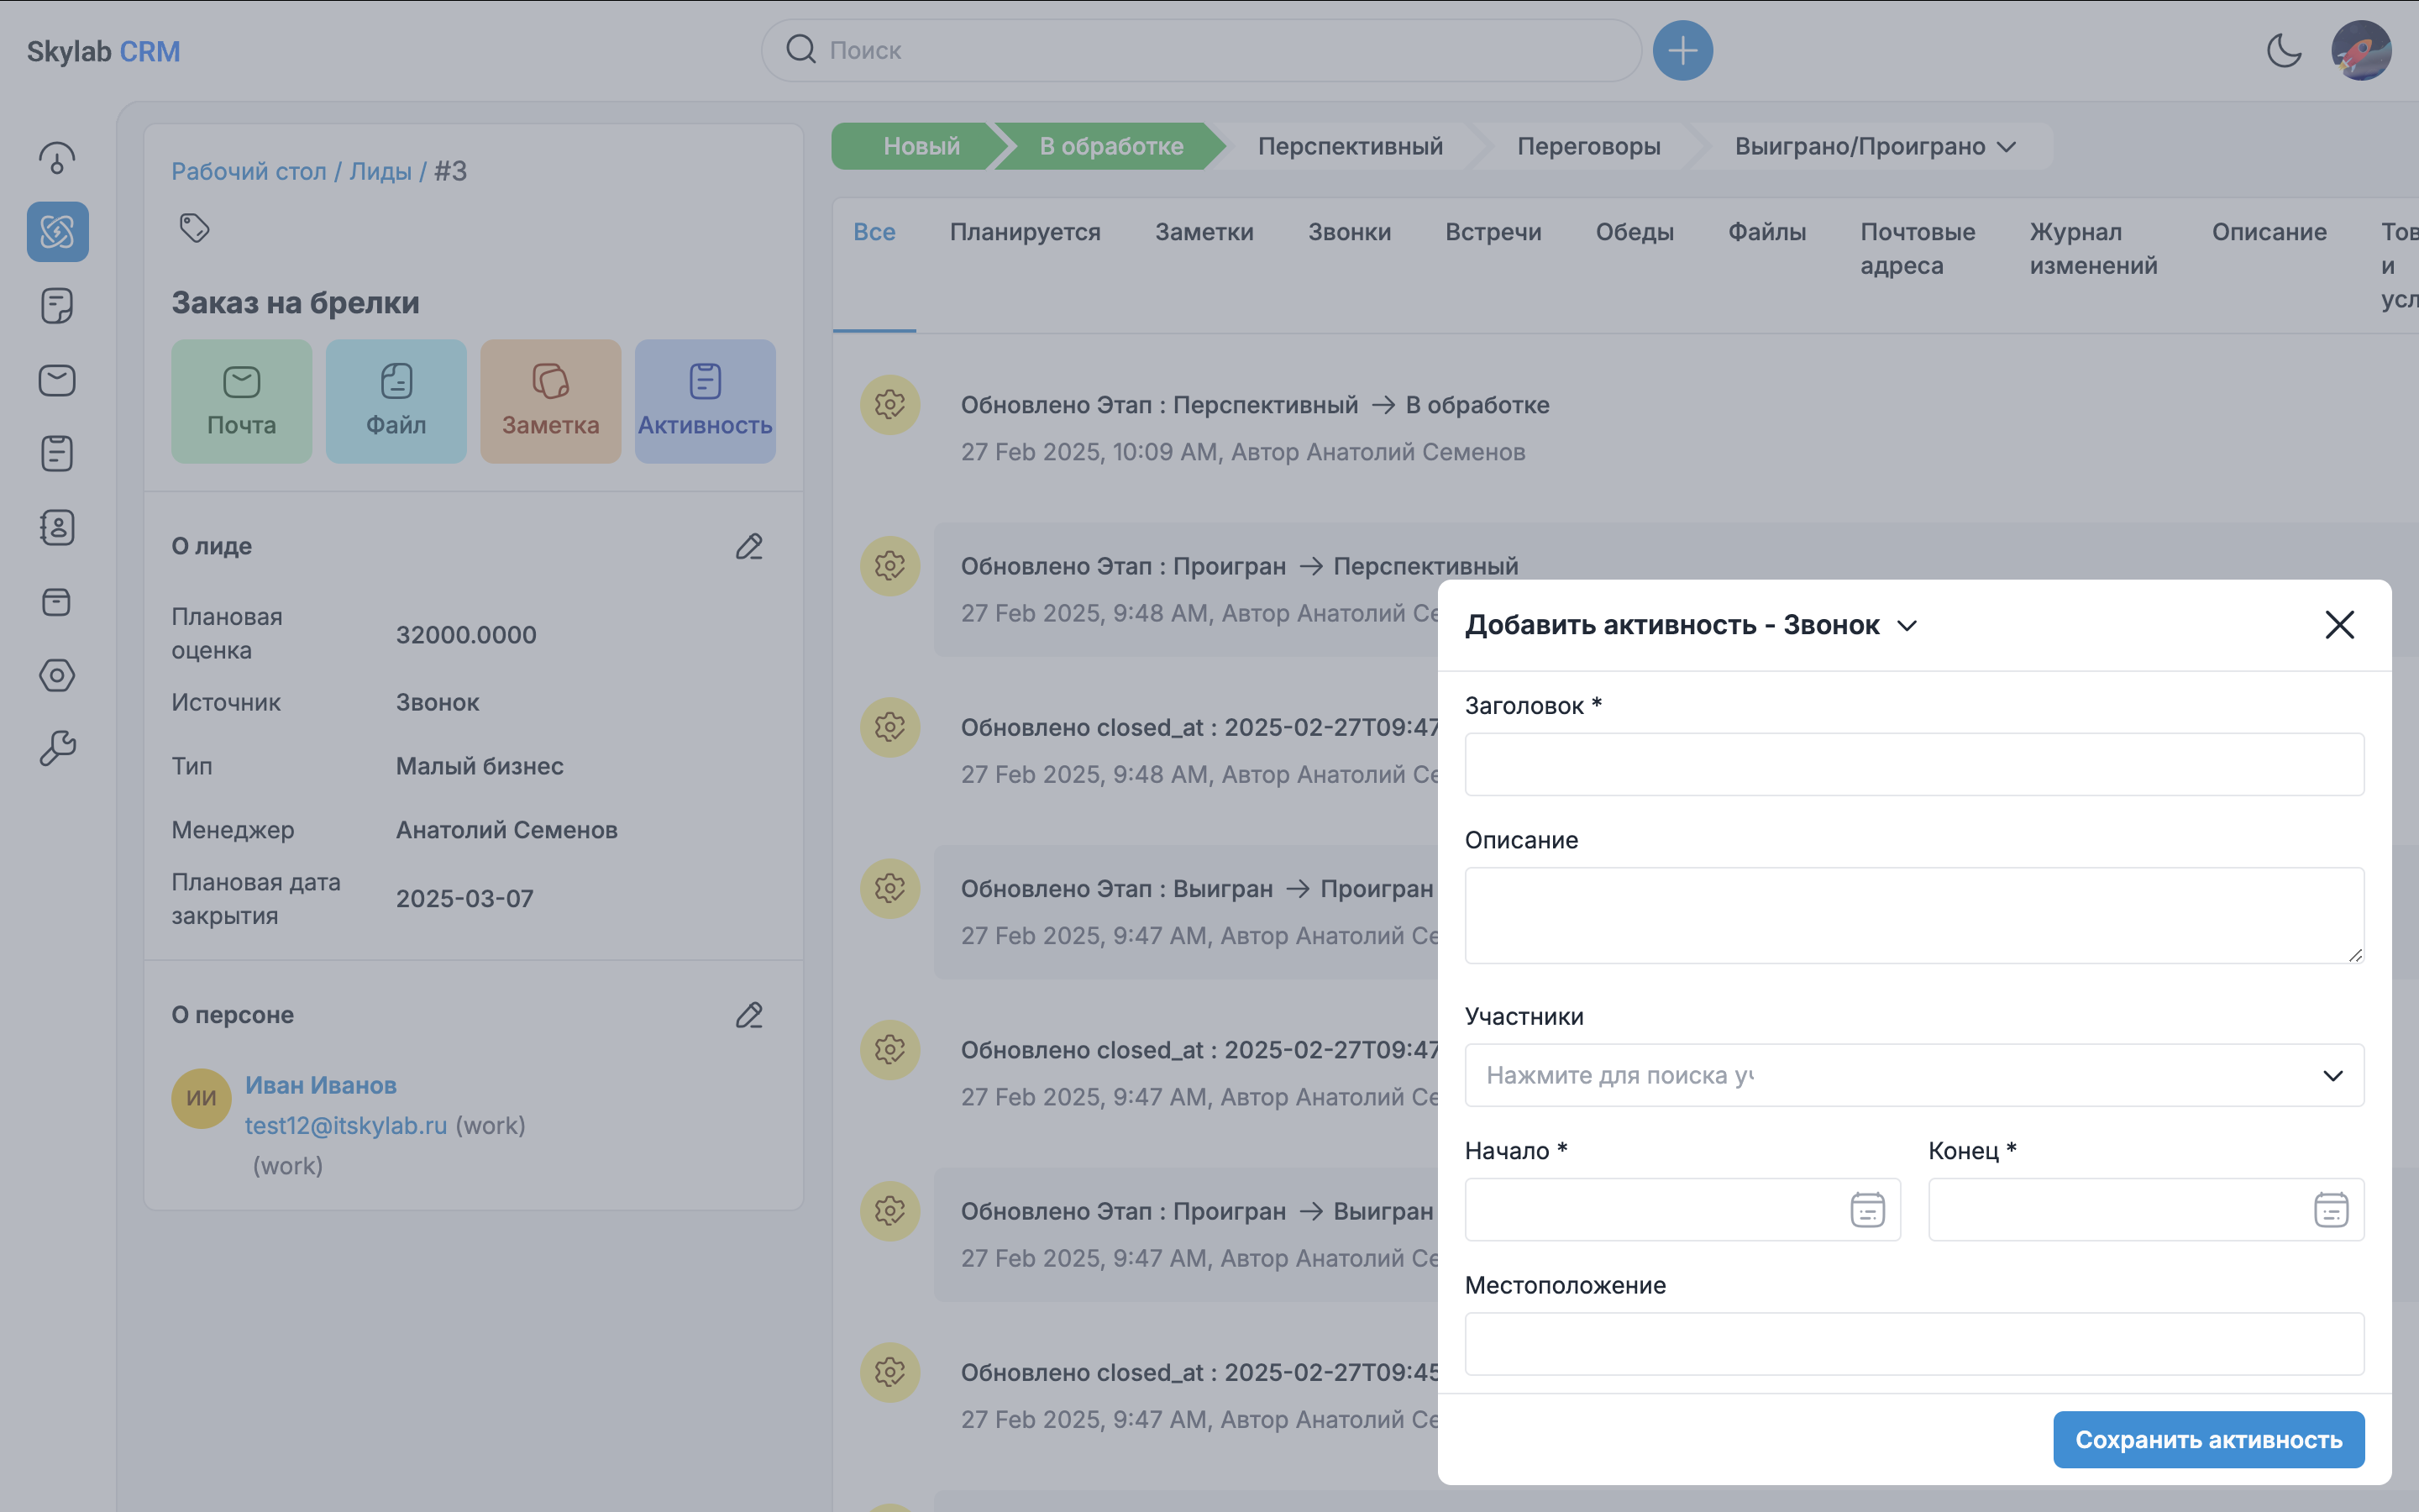
Task: Switch to the 'Звонки' tab
Action: pos(1350,232)
